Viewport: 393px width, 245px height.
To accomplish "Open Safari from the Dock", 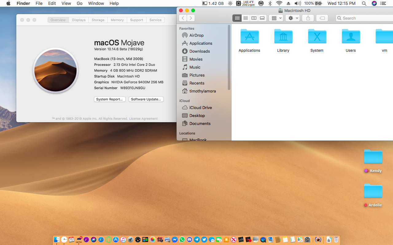I will pos(101,239).
